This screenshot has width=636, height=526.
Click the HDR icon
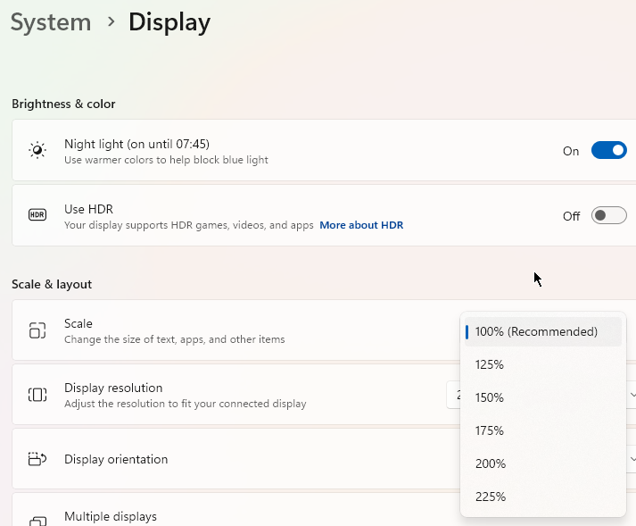tap(37, 215)
